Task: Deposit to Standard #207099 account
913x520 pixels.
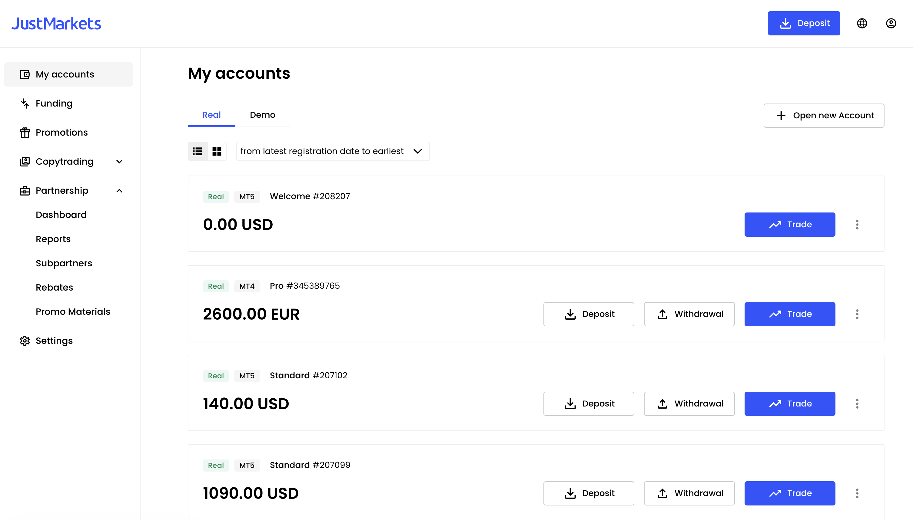Action: (589, 494)
